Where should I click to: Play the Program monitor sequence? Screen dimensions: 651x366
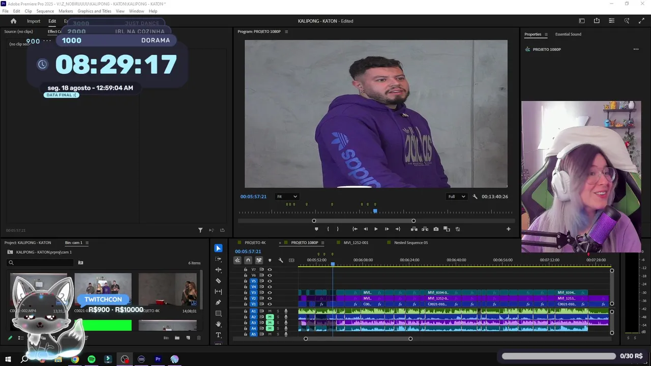376,229
